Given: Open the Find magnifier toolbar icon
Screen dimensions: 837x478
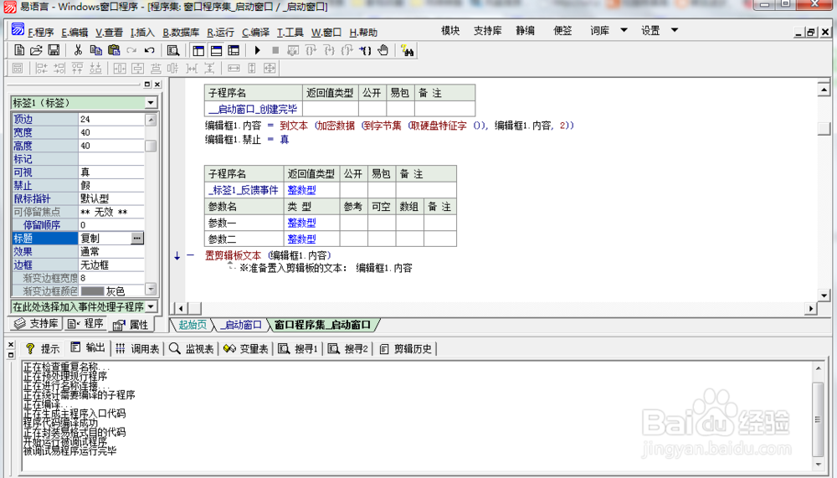Looking at the screenshot, I should [x=173, y=51].
